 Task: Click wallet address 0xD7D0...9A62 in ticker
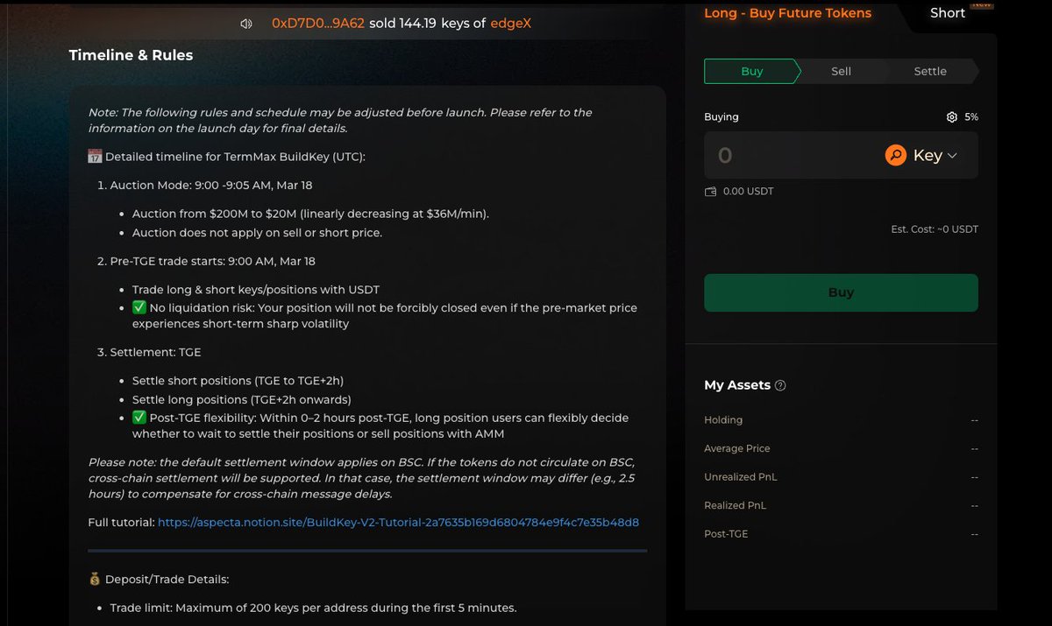(x=318, y=24)
